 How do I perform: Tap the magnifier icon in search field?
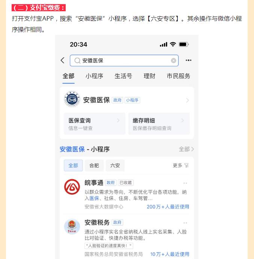click(x=77, y=61)
